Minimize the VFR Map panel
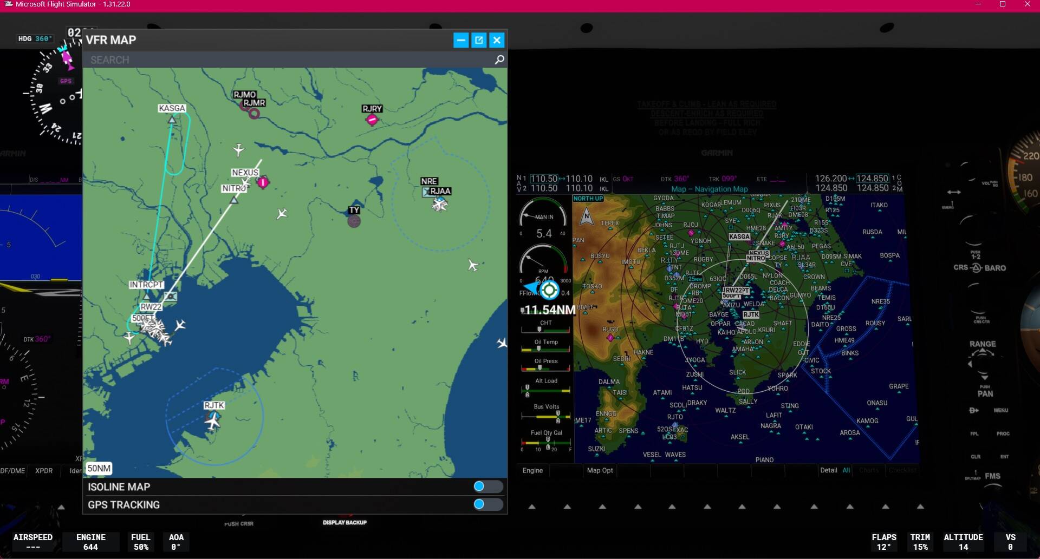Image resolution: width=1040 pixels, height=559 pixels. (461, 40)
